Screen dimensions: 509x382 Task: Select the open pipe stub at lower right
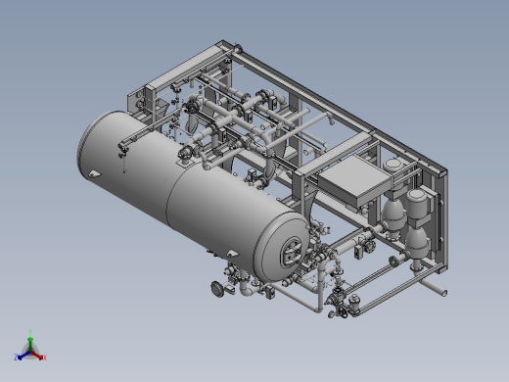(434, 287)
